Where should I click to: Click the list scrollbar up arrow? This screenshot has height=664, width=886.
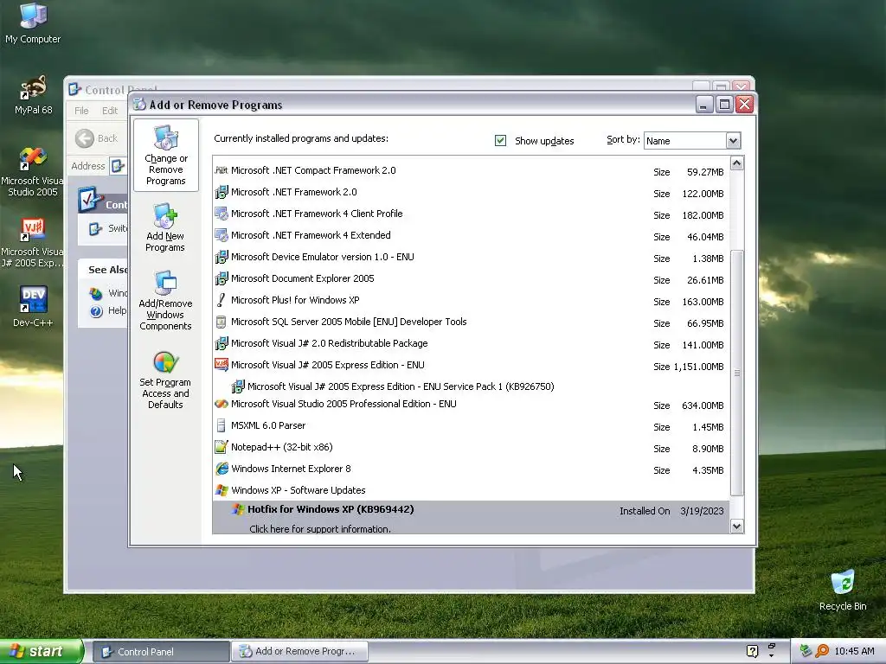click(737, 163)
